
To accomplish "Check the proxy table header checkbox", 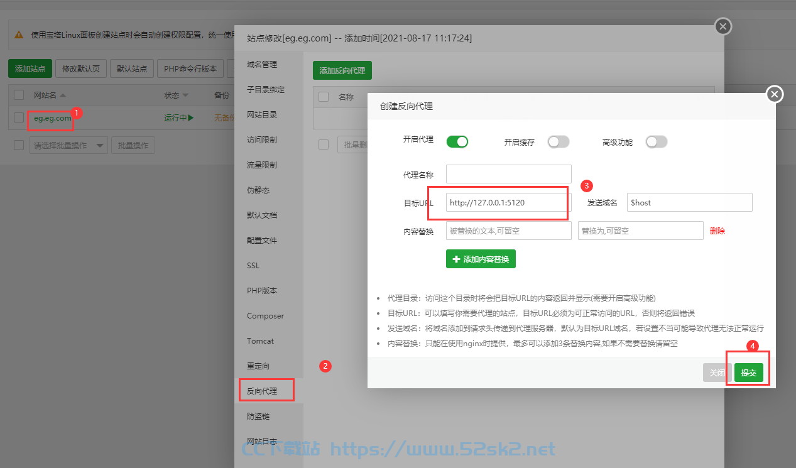I will 324,97.
